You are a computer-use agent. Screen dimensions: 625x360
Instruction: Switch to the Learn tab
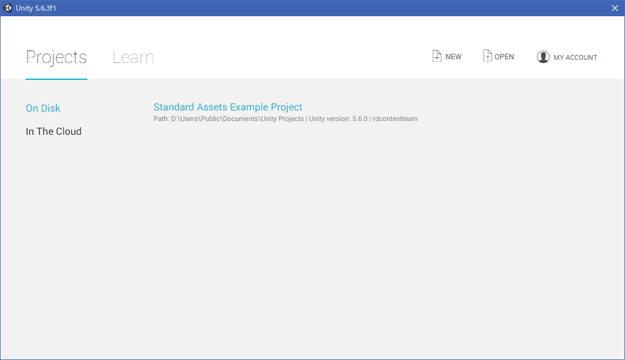[133, 57]
